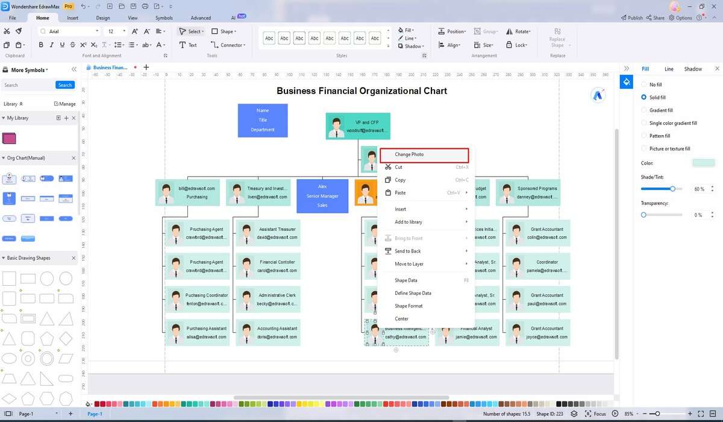
Task: Select Picture or texture fill option
Action: [644, 148]
